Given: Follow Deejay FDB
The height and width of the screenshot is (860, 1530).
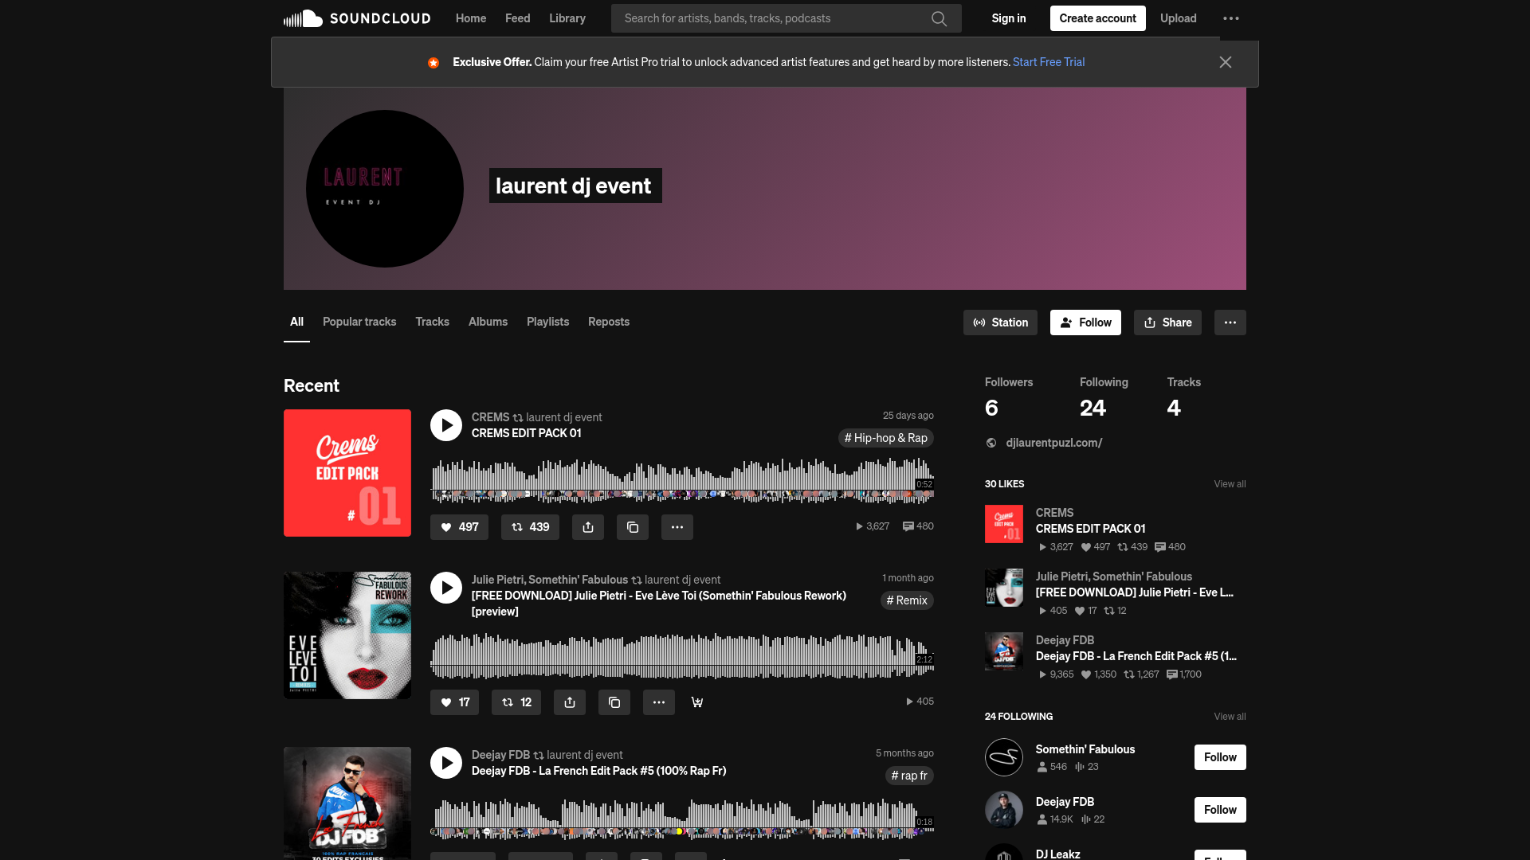Looking at the screenshot, I should [x=1220, y=809].
